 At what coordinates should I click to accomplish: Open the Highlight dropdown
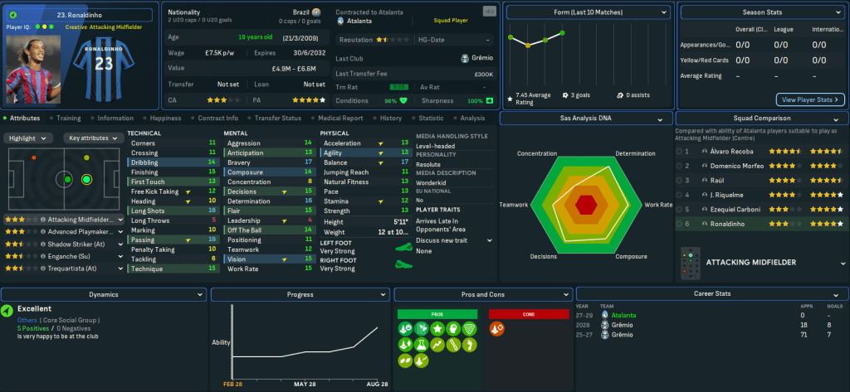pyautogui.click(x=30, y=138)
